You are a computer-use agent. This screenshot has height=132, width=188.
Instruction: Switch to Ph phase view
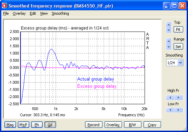pyautogui.click(x=37, y=125)
